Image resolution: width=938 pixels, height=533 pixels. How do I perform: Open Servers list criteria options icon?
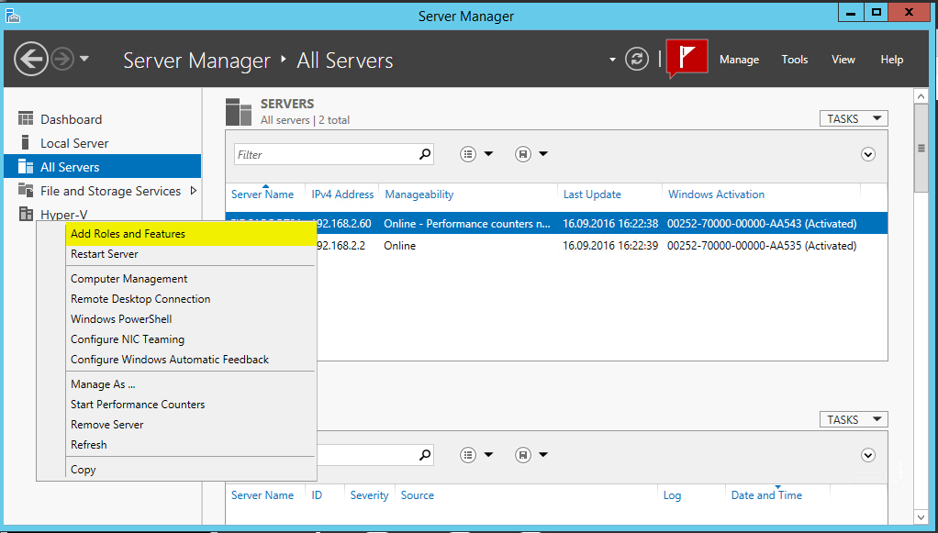pyautogui.click(x=468, y=154)
